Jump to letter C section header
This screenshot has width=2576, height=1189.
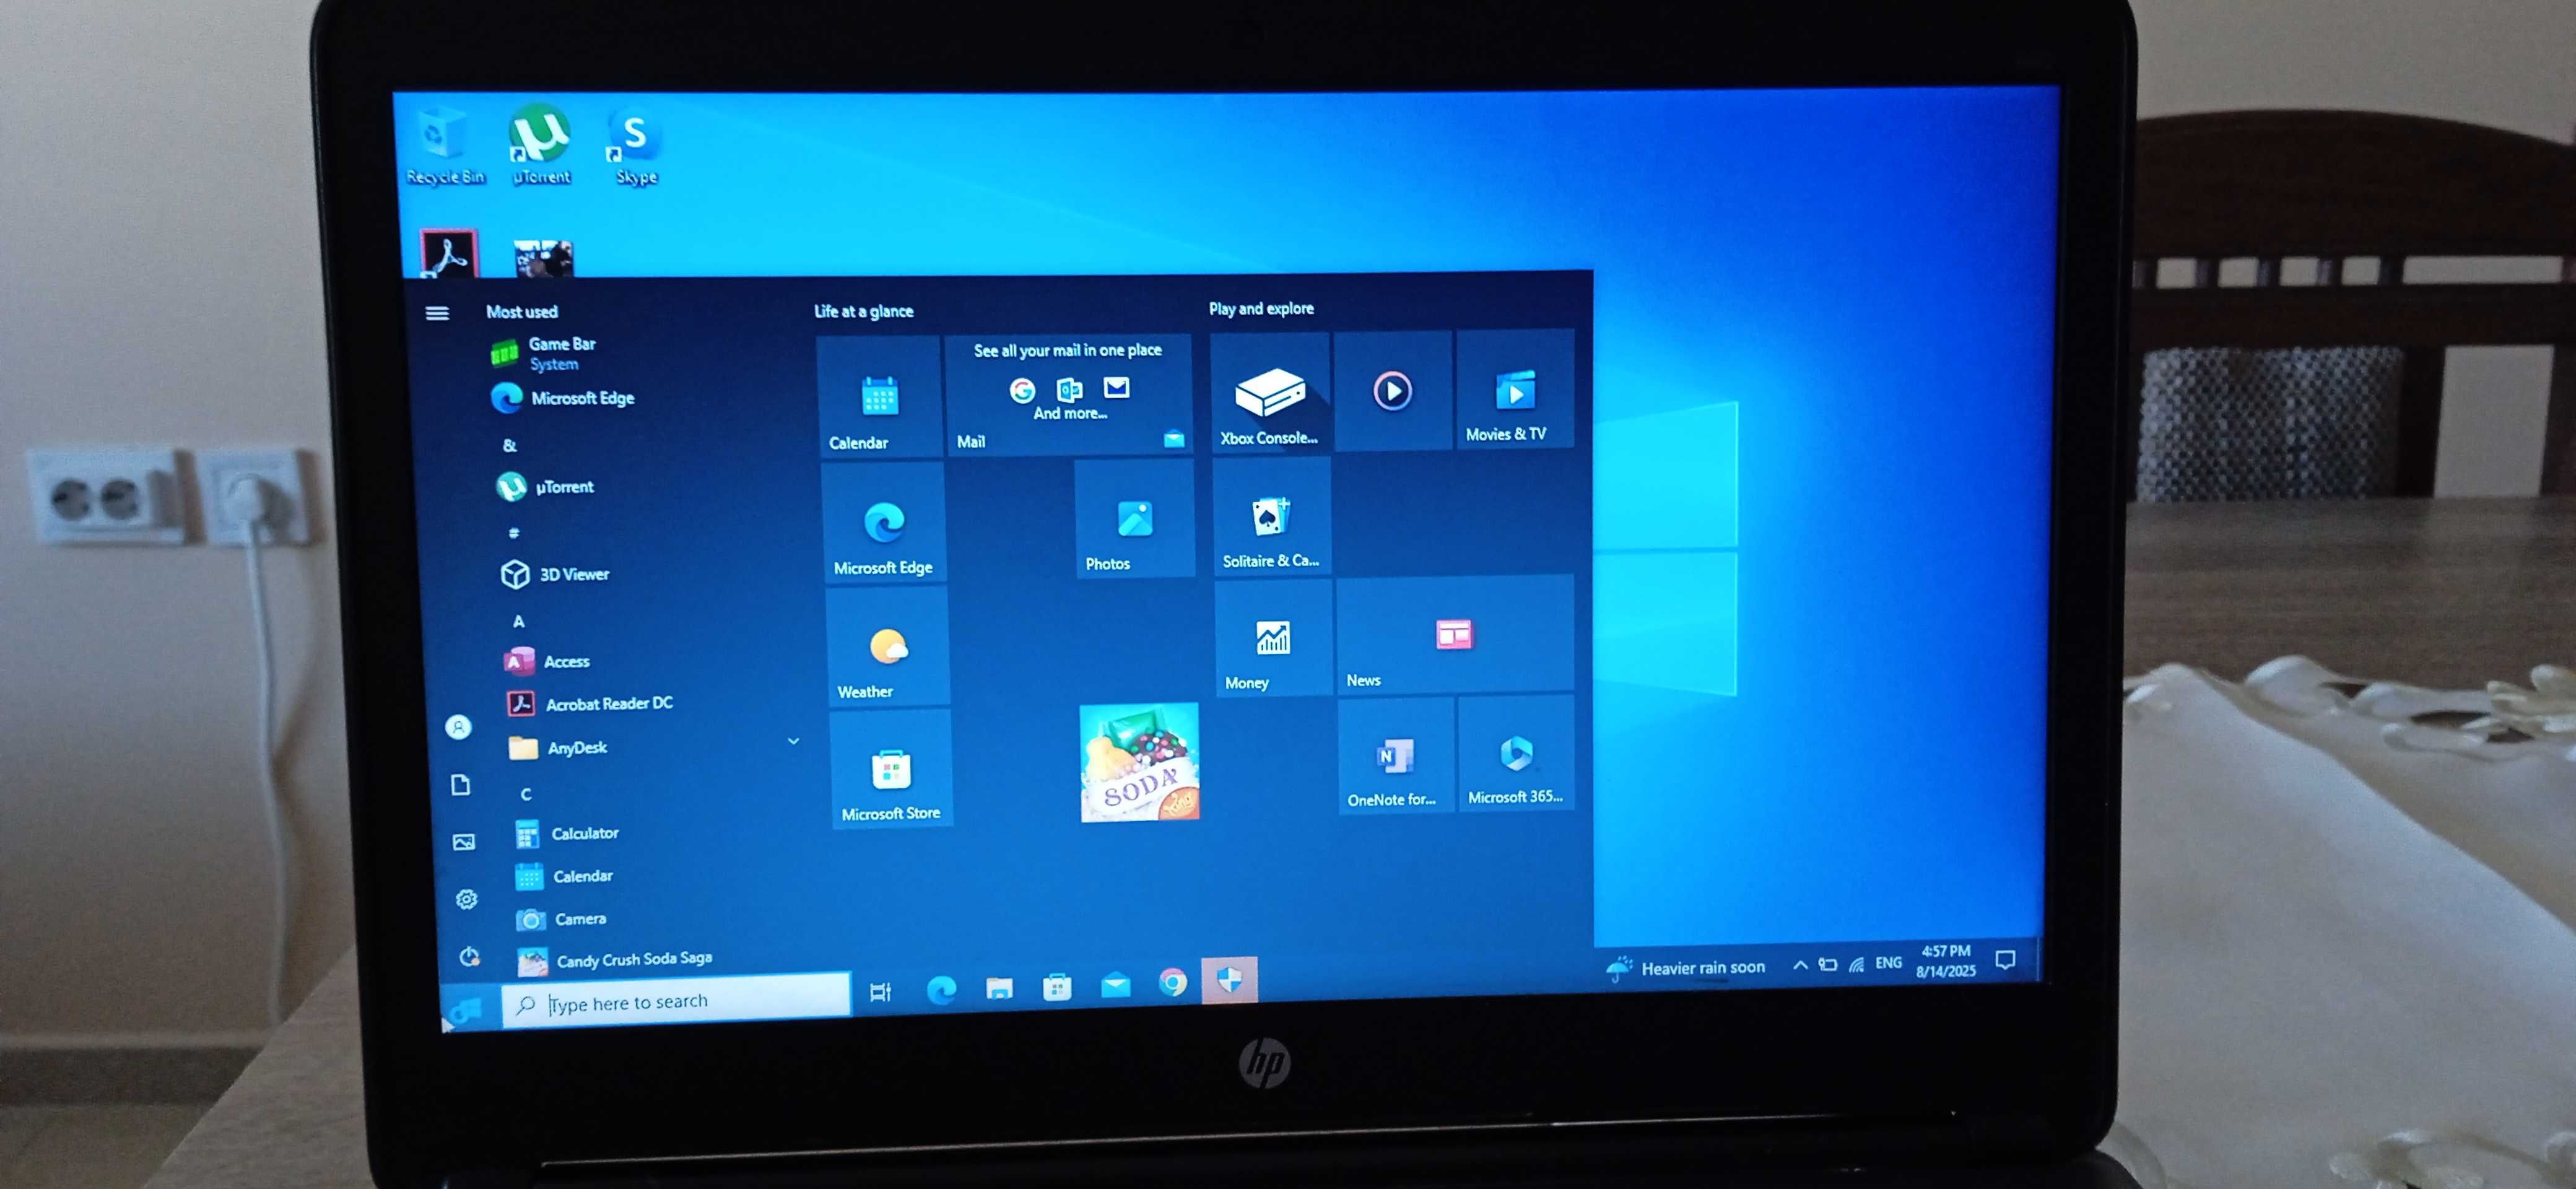pos(526,794)
